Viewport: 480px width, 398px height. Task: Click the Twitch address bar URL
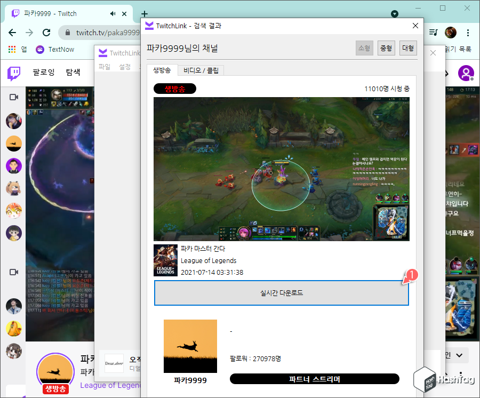coord(108,33)
